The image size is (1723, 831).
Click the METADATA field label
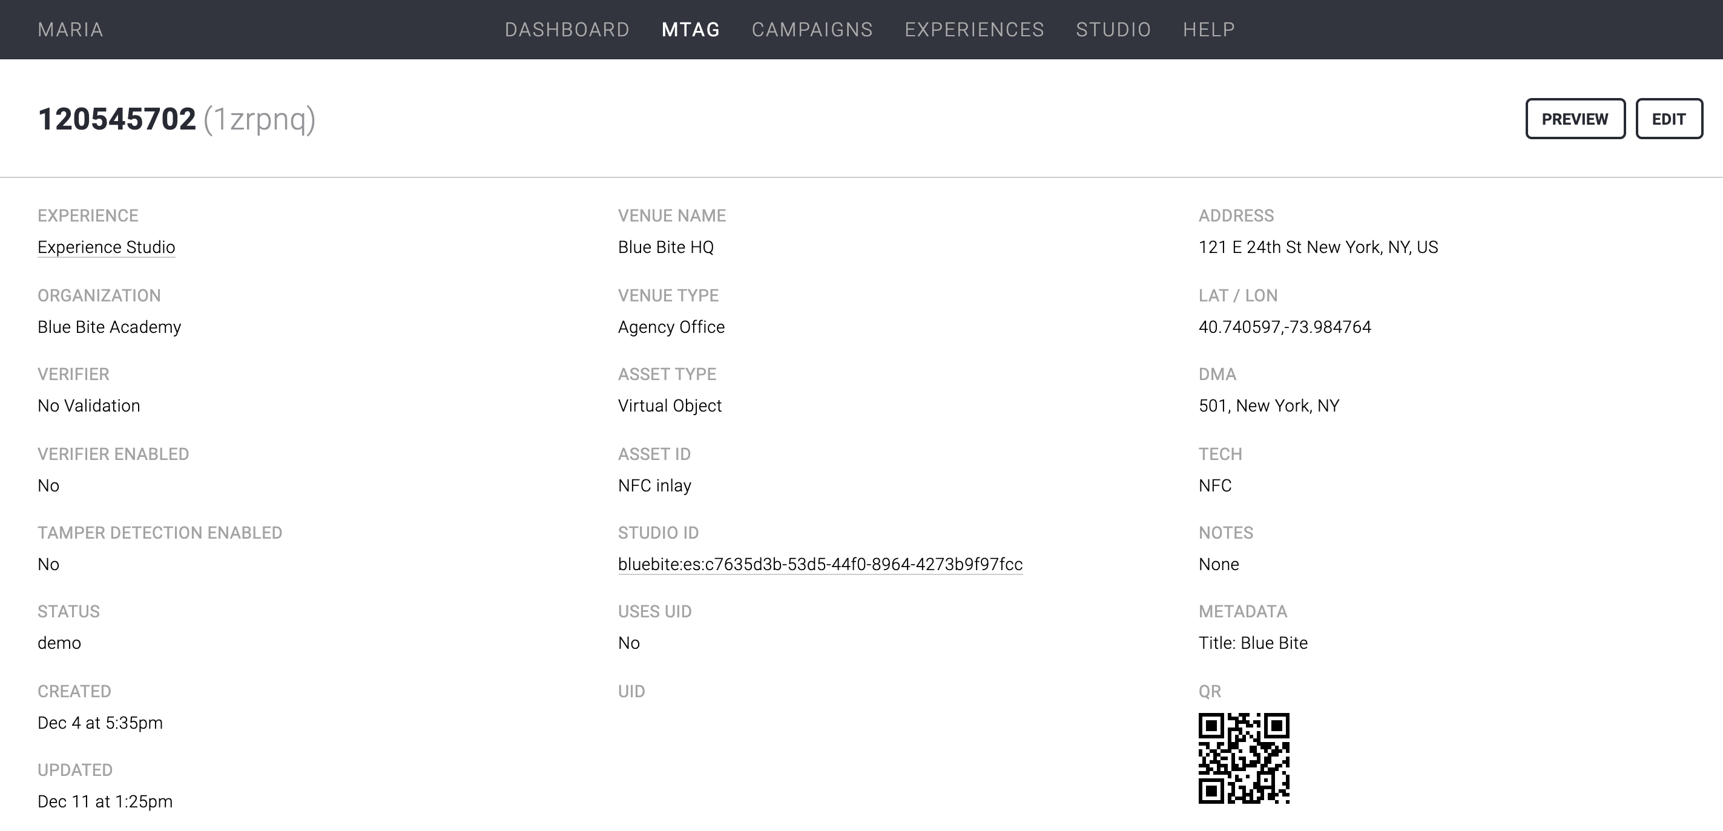(x=1243, y=612)
